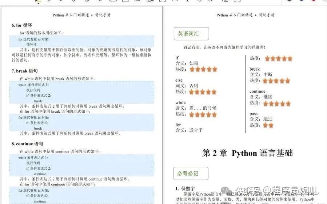The image size is (327, 204).
Task: Click the vocabulary word "break" in right column
Action: click(x=254, y=69)
